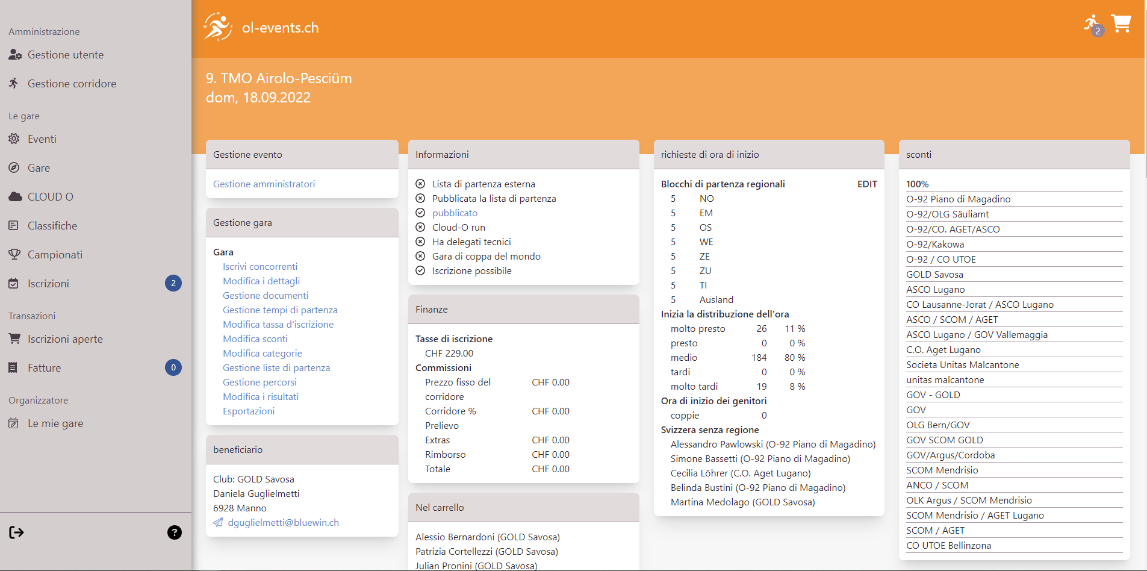Image resolution: width=1147 pixels, height=571 pixels.
Task: Toggle Lista di partenza esterna status
Action: click(420, 184)
